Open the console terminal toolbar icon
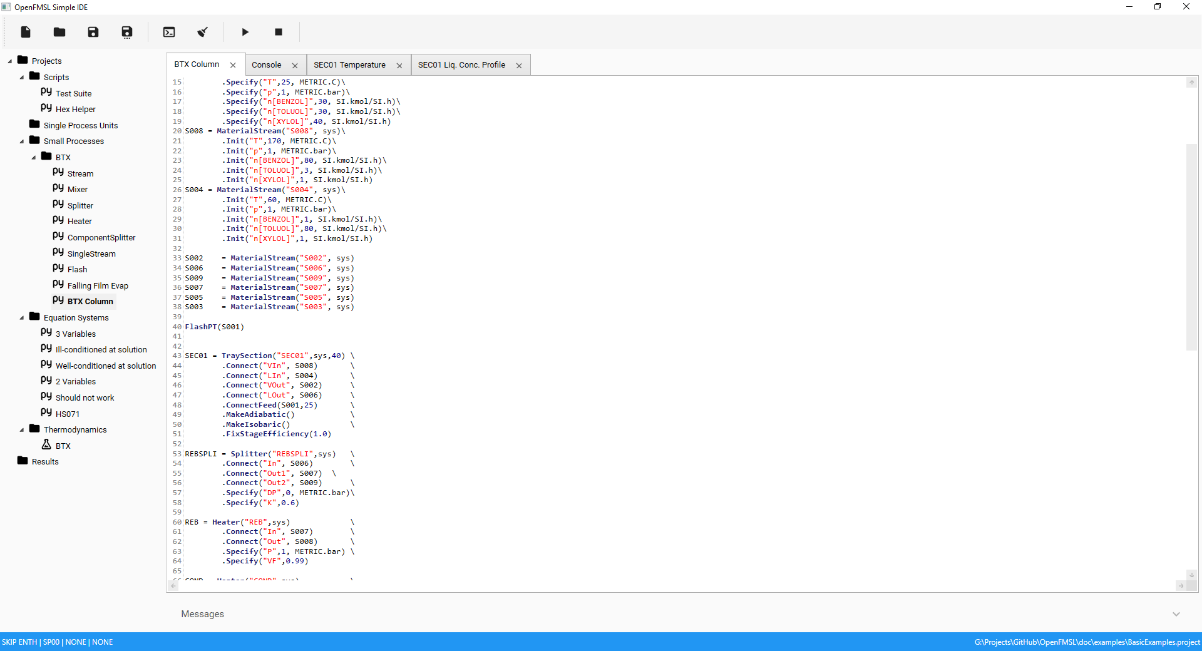The height and width of the screenshot is (651, 1202). tap(169, 32)
